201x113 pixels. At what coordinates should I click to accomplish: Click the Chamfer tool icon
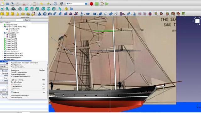point(60,14)
